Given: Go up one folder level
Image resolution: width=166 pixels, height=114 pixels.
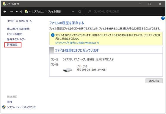Looking at the screenshot, I should point(21,12).
